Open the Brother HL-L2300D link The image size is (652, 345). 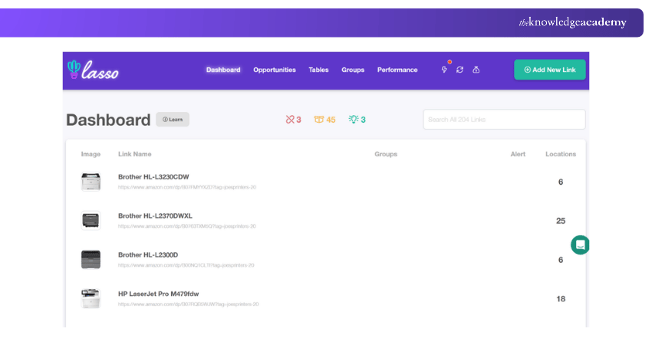pos(148,255)
